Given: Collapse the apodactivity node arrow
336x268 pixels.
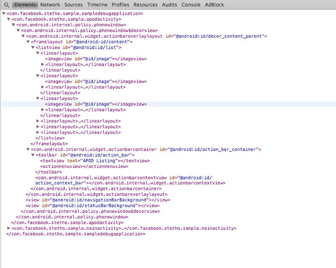Looking at the screenshot, I should (8, 19).
